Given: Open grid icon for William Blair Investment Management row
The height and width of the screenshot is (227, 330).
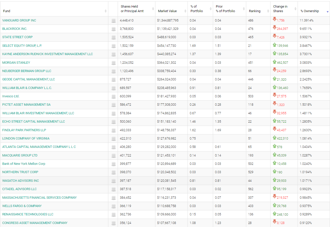Looking at the screenshot, I should (x=113, y=113).
